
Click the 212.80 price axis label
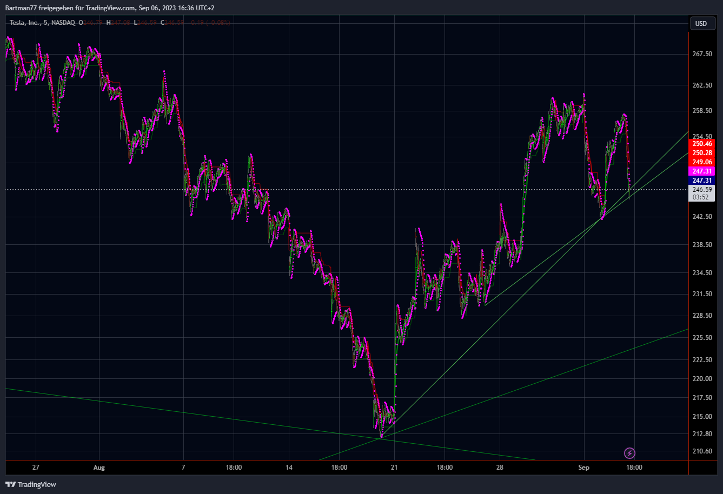(702, 434)
